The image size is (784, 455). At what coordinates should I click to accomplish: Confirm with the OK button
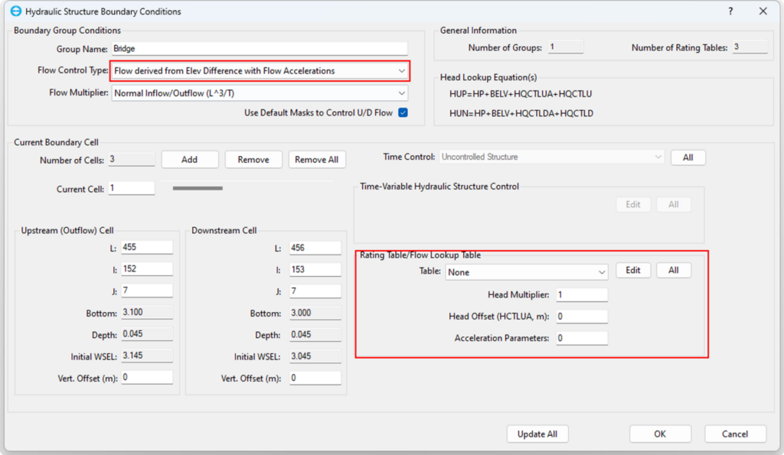660,434
